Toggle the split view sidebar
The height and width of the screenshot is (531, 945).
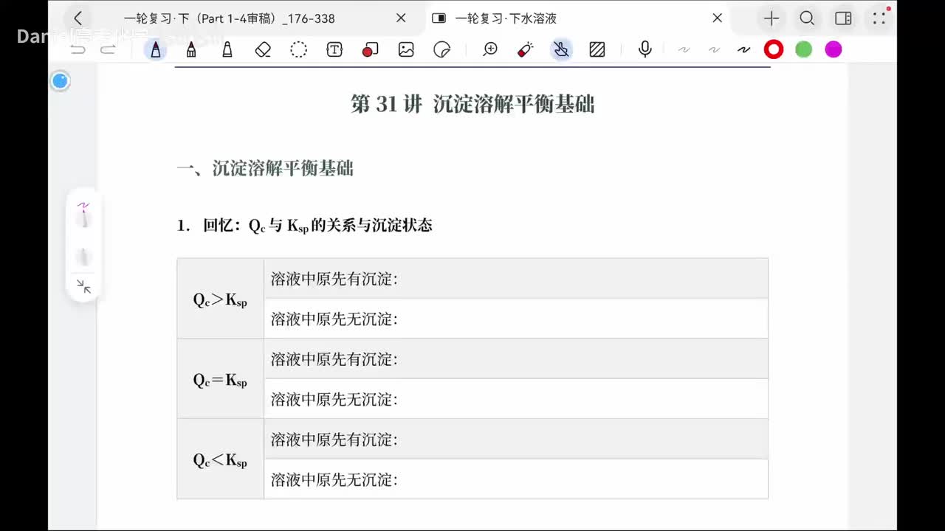click(843, 18)
